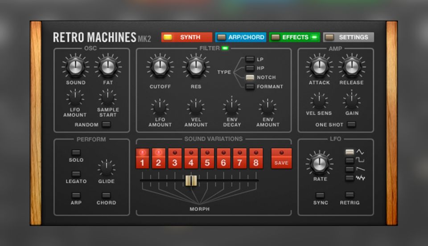Switch to the ARP/CHORD tab
The width and height of the screenshot is (428, 246).
(241, 37)
